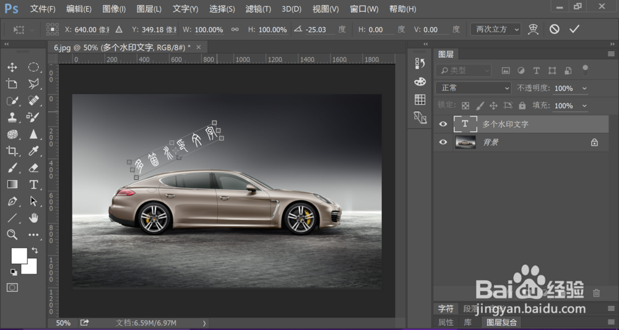This screenshot has height=330, width=619.
Task: Click the foreground color swatch
Action: pos(18,254)
